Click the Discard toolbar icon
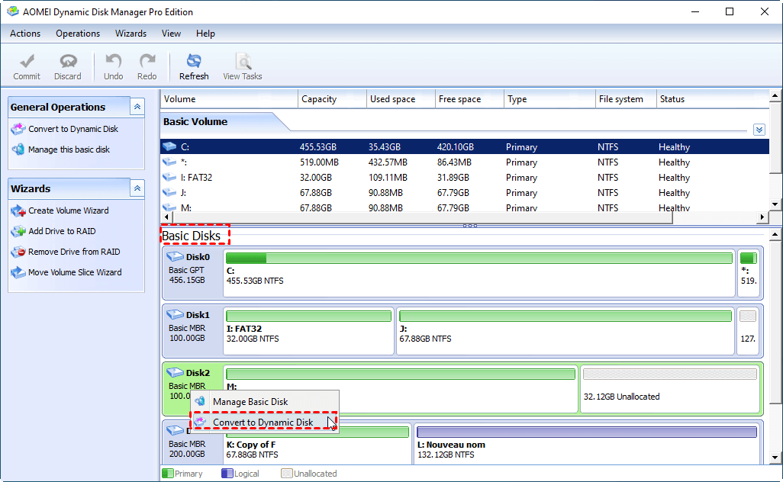This screenshot has width=783, height=482. tap(68, 66)
